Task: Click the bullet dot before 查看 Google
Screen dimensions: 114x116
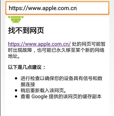Action: tap(16, 96)
